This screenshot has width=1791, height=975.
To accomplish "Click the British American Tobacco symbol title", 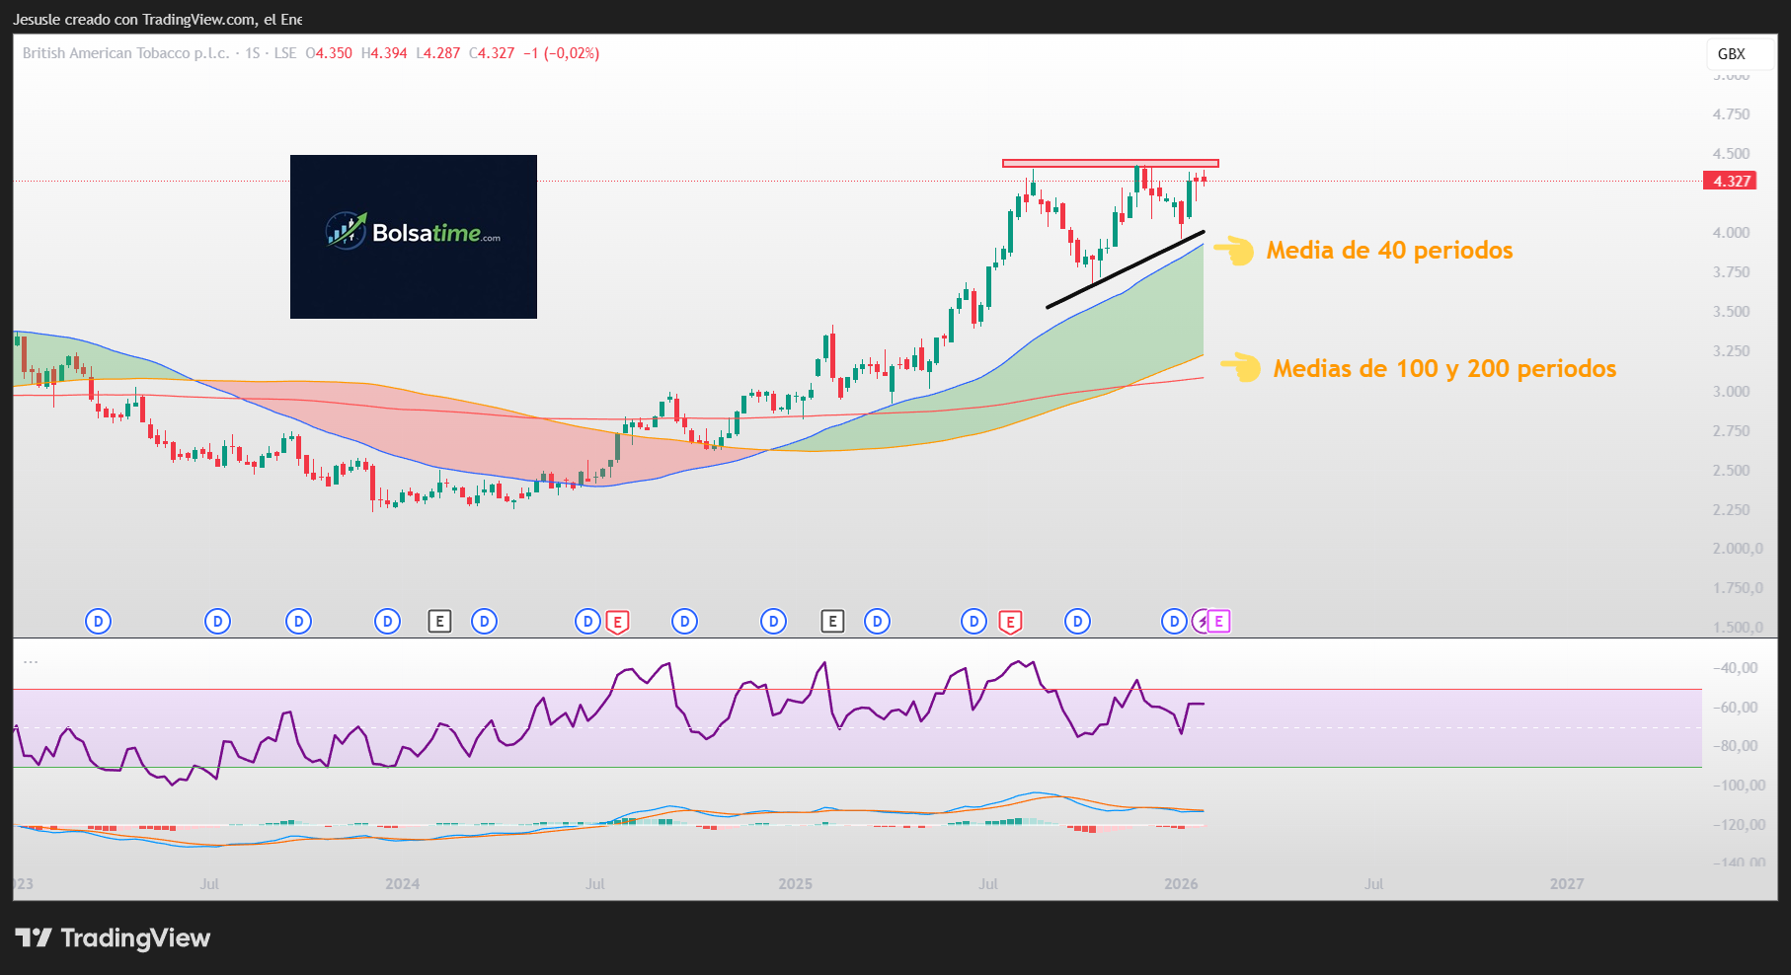I will pos(125,53).
